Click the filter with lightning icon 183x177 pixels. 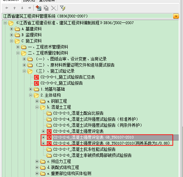pos(63,8)
